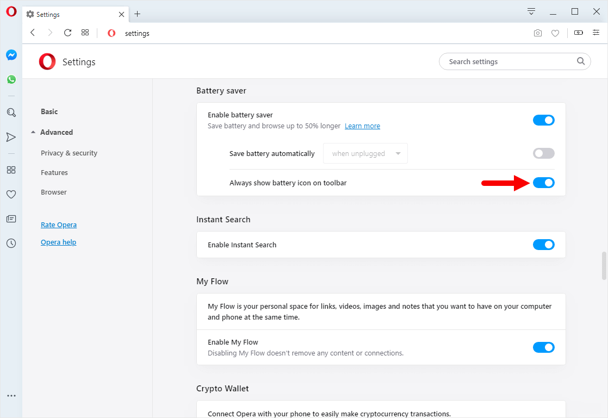Click the My Flow description paragraph
Image resolution: width=608 pixels, height=418 pixels.
click(380, 311)
